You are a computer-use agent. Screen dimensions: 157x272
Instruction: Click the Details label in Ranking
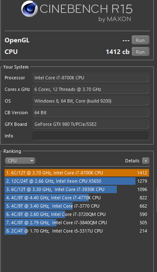coord(132,161)
